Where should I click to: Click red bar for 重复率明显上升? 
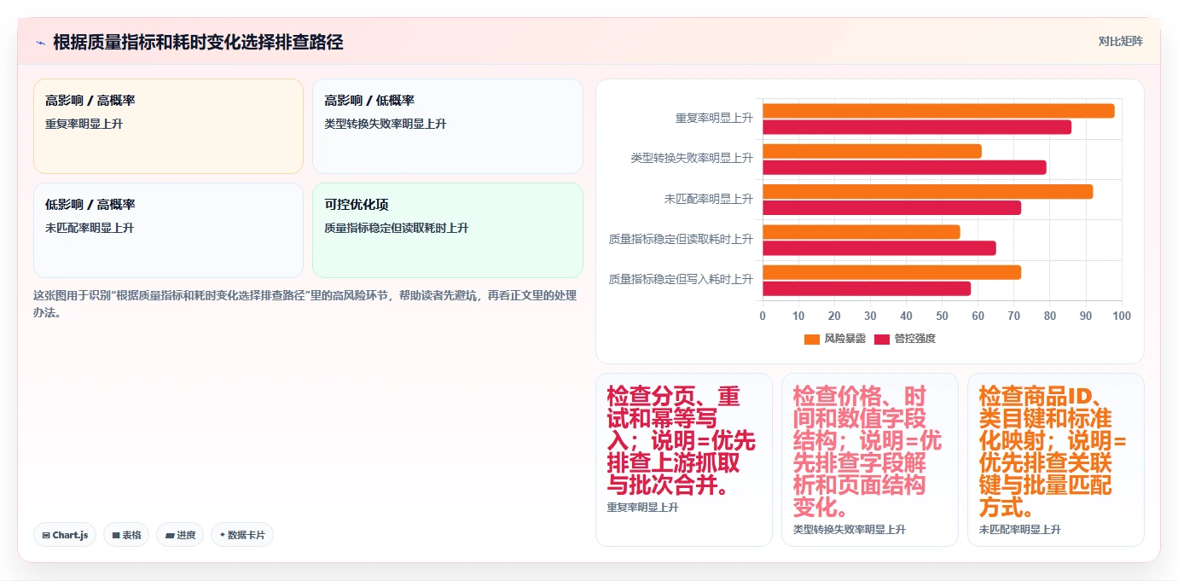pyautogui.click(x=917, y=127)
